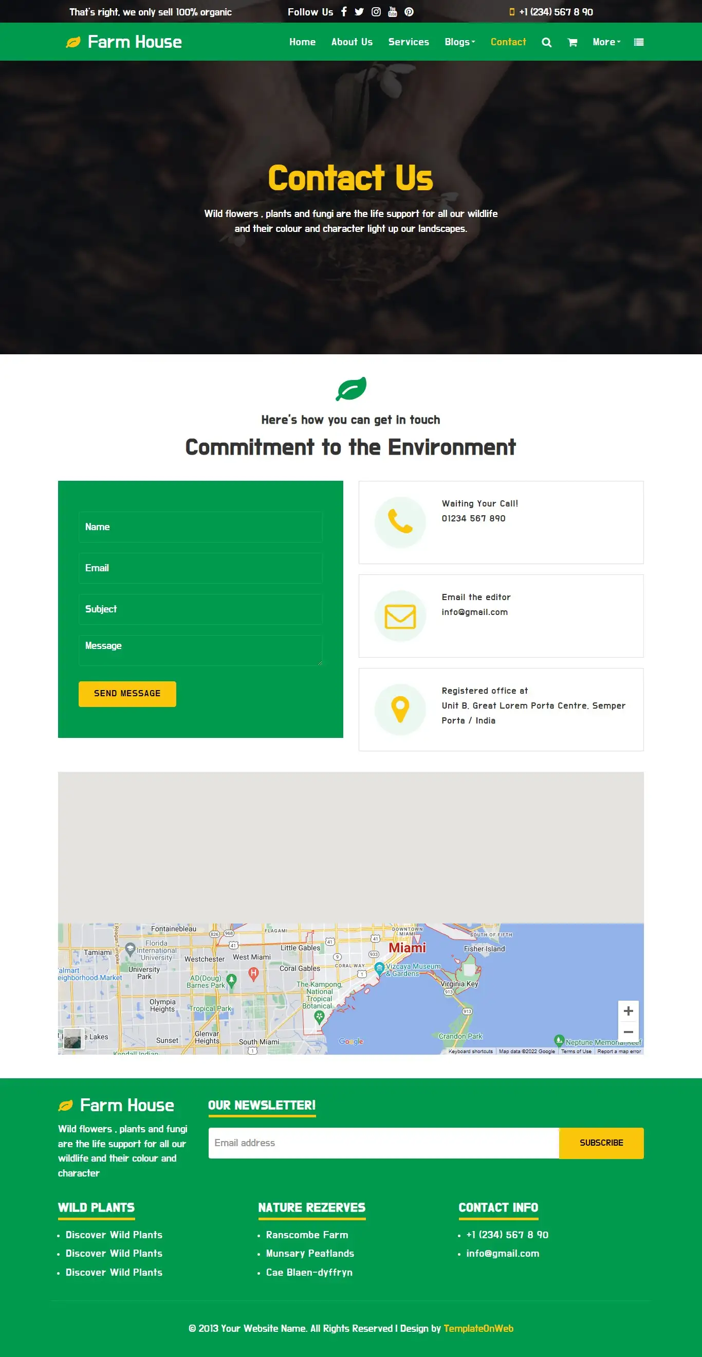This screenshot has width=702, height=1357.
Task: Open the Pinterest social icon
Action: (x=409, y=12)
